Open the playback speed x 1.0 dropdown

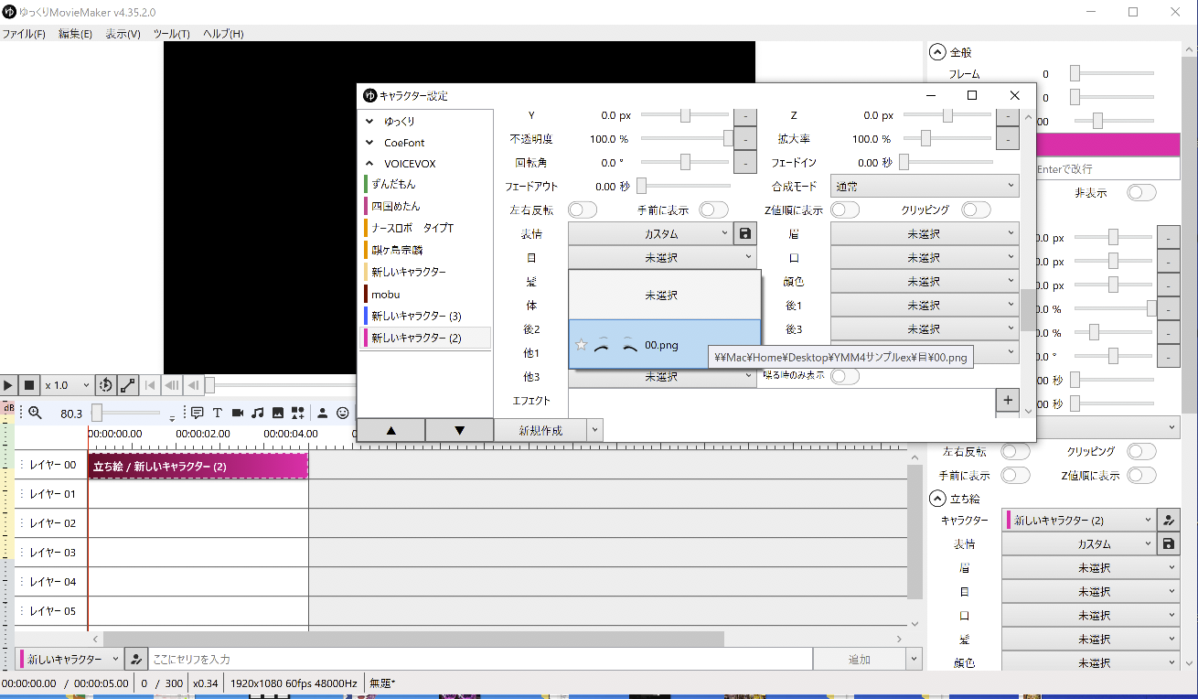pos(68,386)
